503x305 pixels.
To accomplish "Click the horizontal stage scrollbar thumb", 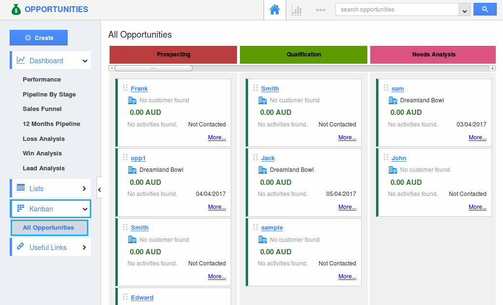I will (x=153, y=68).
